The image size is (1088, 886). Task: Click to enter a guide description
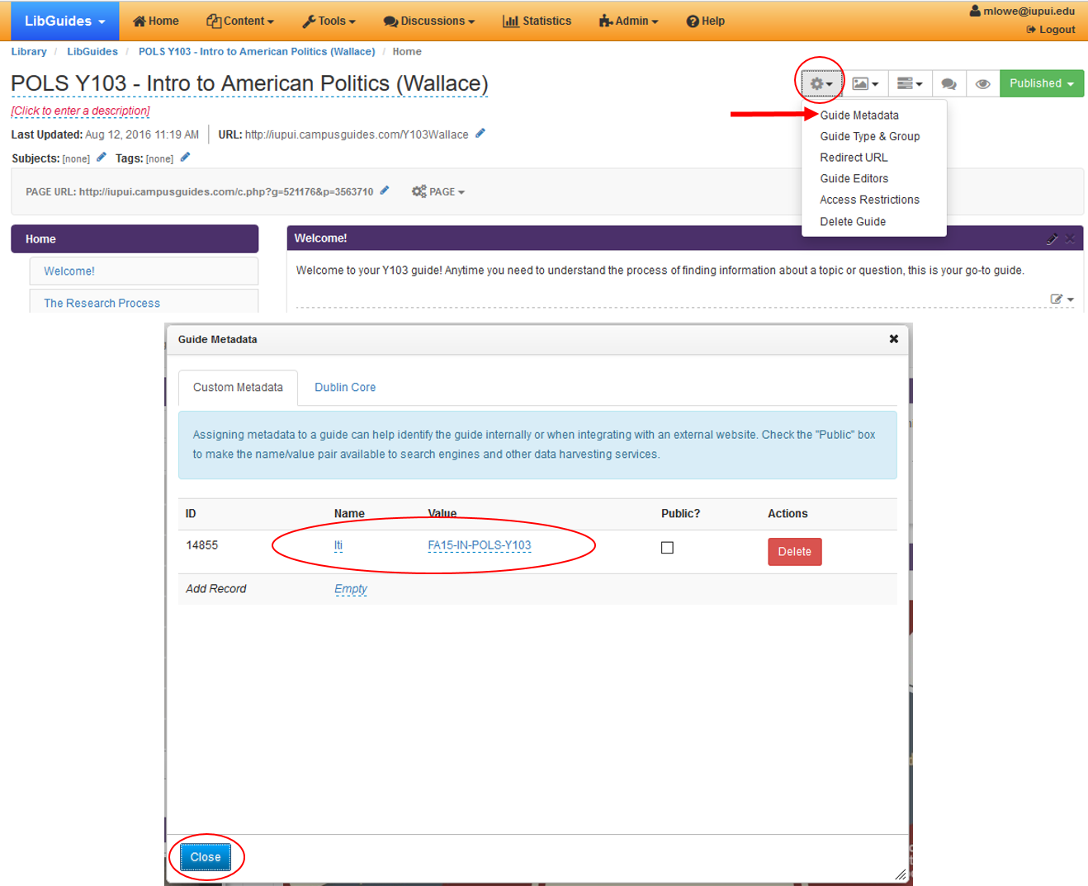[x=79, y=111]
